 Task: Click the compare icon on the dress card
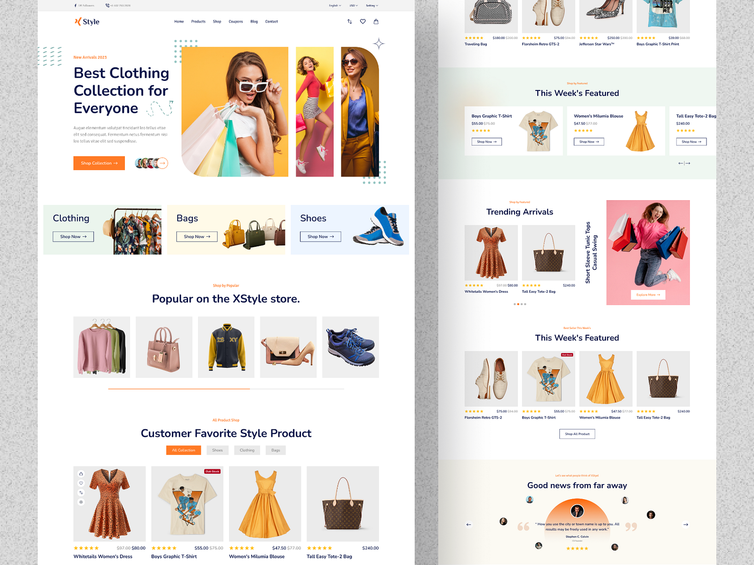81,492
